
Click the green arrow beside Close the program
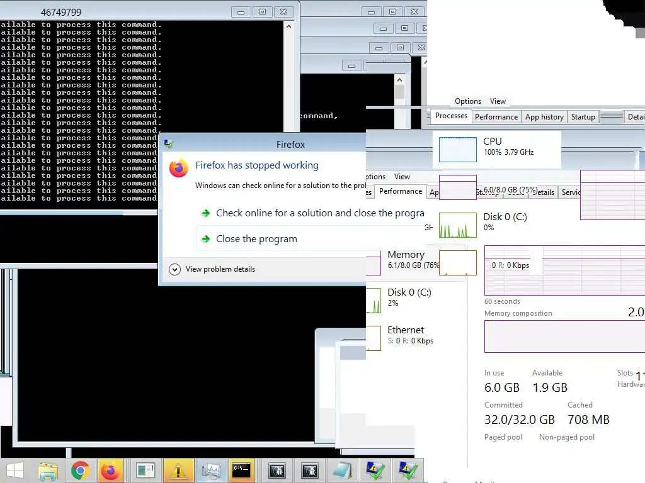(206, 239)
